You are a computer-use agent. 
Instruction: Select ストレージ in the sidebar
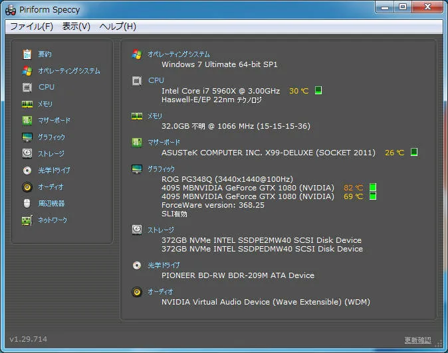pyautogui.click(x=51, y=153)
